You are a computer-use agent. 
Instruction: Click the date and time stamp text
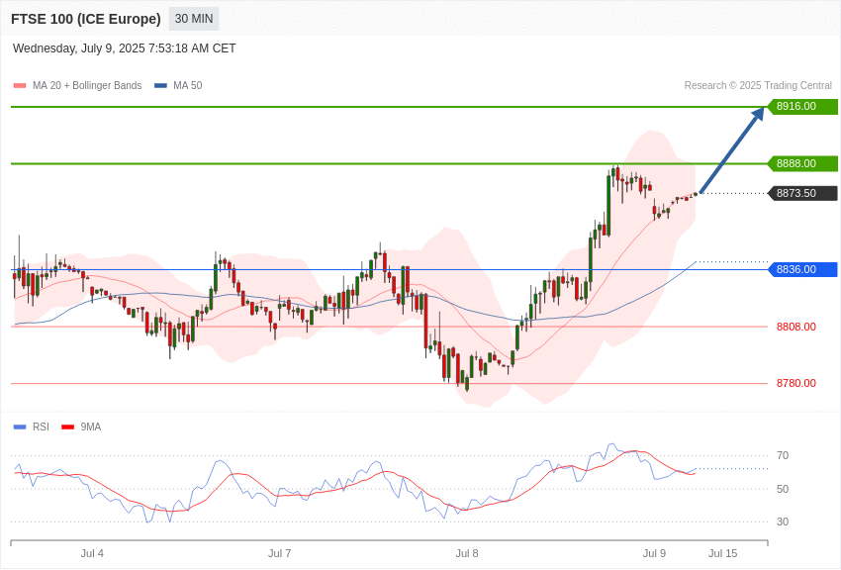point(124,48)
